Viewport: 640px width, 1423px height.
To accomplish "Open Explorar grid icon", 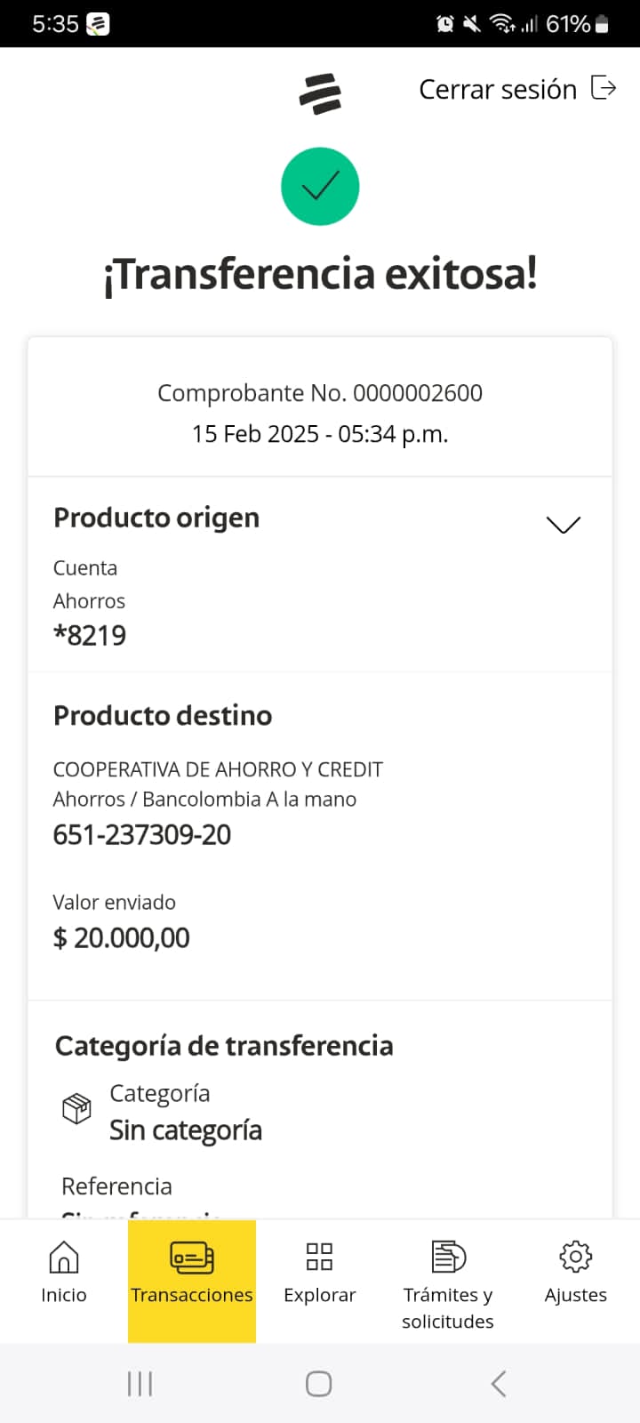I will click(x=319, y=1257).
